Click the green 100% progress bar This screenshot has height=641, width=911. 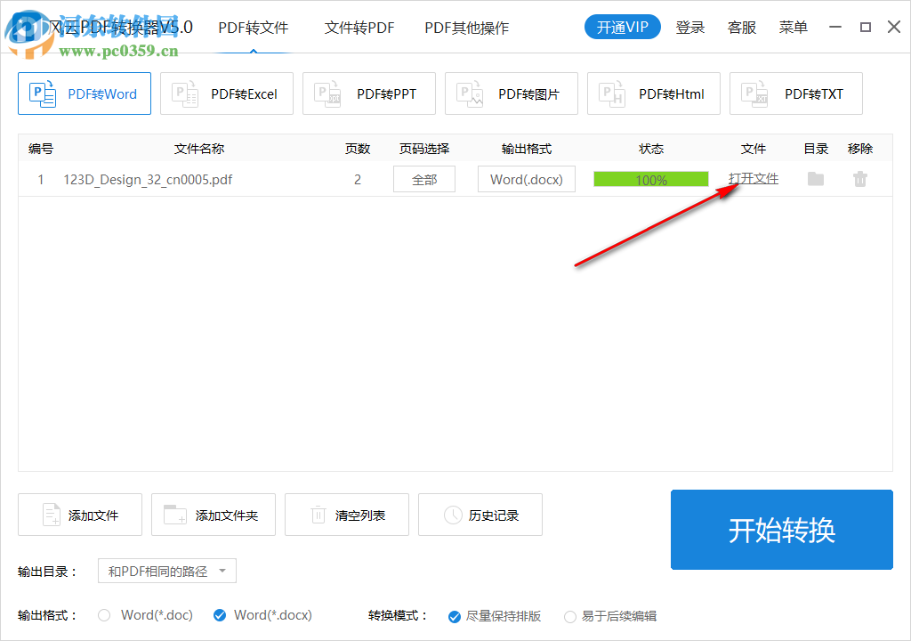pyautogui.click(x=650, y=179)
